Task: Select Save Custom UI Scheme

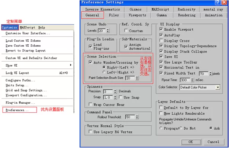Action: point(23,45)
